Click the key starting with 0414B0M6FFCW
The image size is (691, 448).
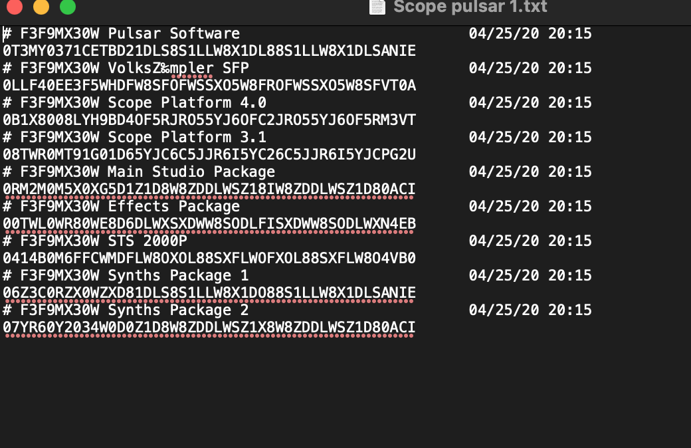tap(209, 258)
